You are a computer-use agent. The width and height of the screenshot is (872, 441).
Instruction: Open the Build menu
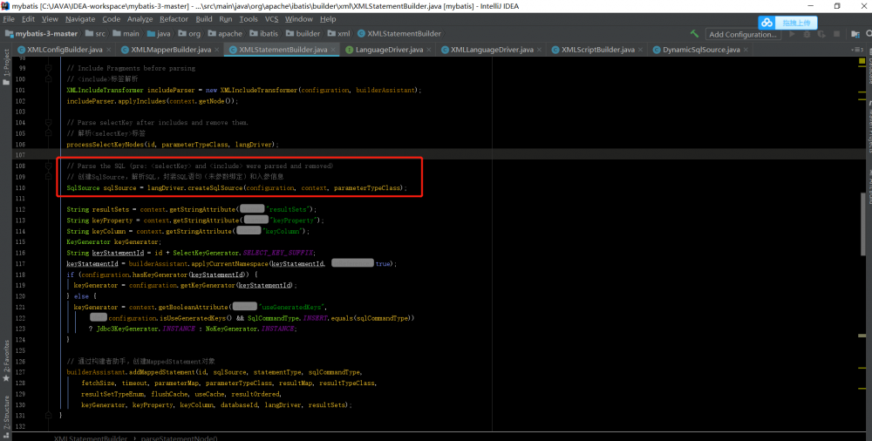click(x=204, y=19)
